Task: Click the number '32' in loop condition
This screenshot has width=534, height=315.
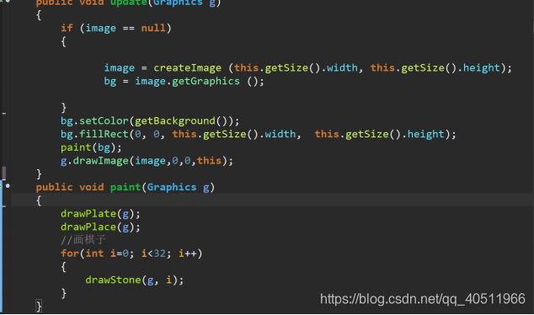Action: click(159, 254)
